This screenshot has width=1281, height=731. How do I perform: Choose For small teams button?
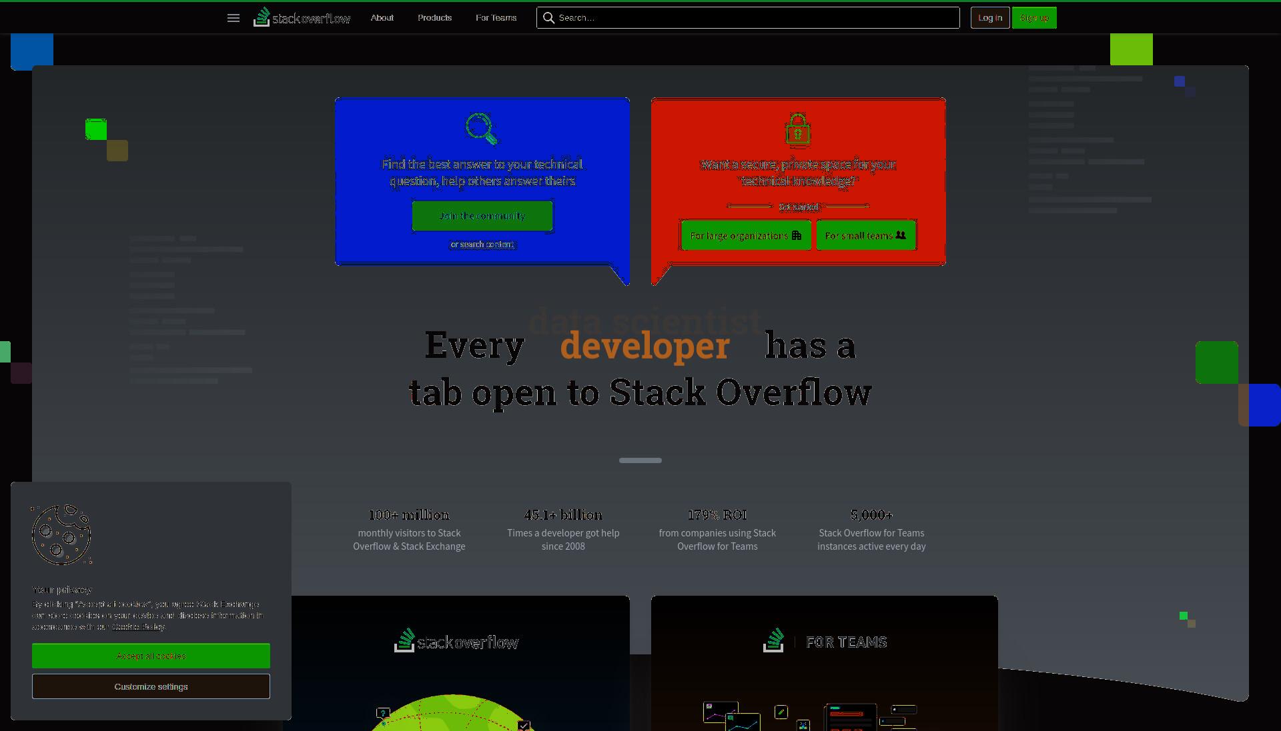(866, 235)
